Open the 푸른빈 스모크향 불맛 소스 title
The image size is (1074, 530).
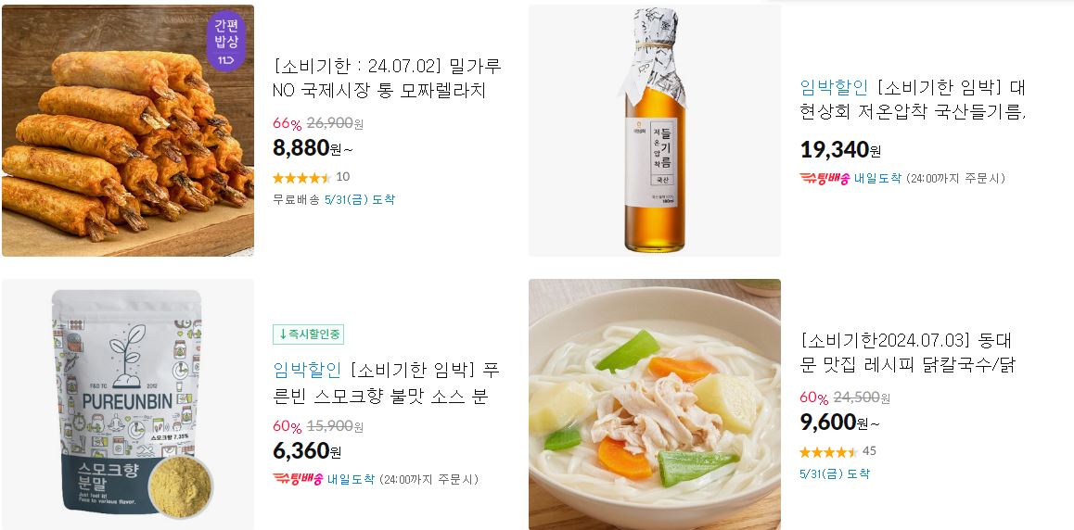pos(387,383)
